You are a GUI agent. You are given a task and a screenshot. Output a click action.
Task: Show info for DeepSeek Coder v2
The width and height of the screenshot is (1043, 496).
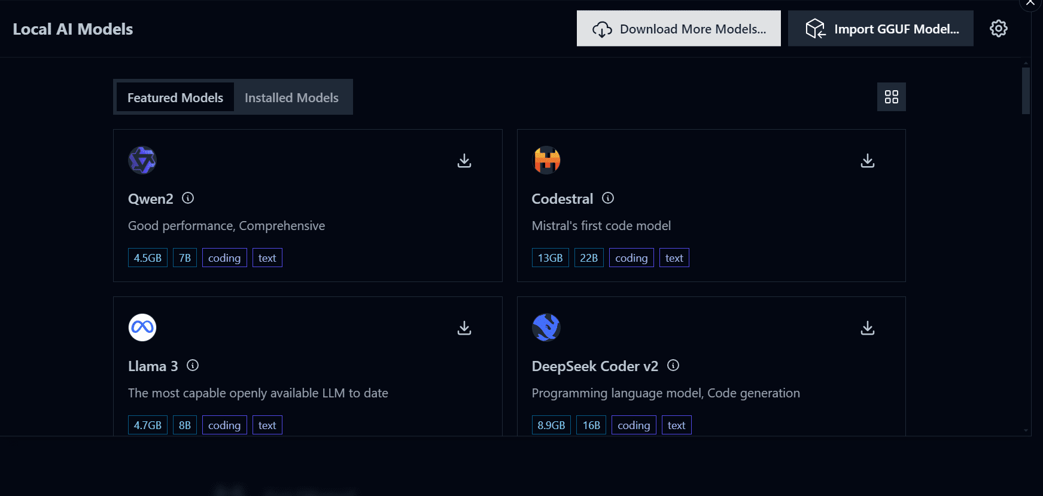673,365
